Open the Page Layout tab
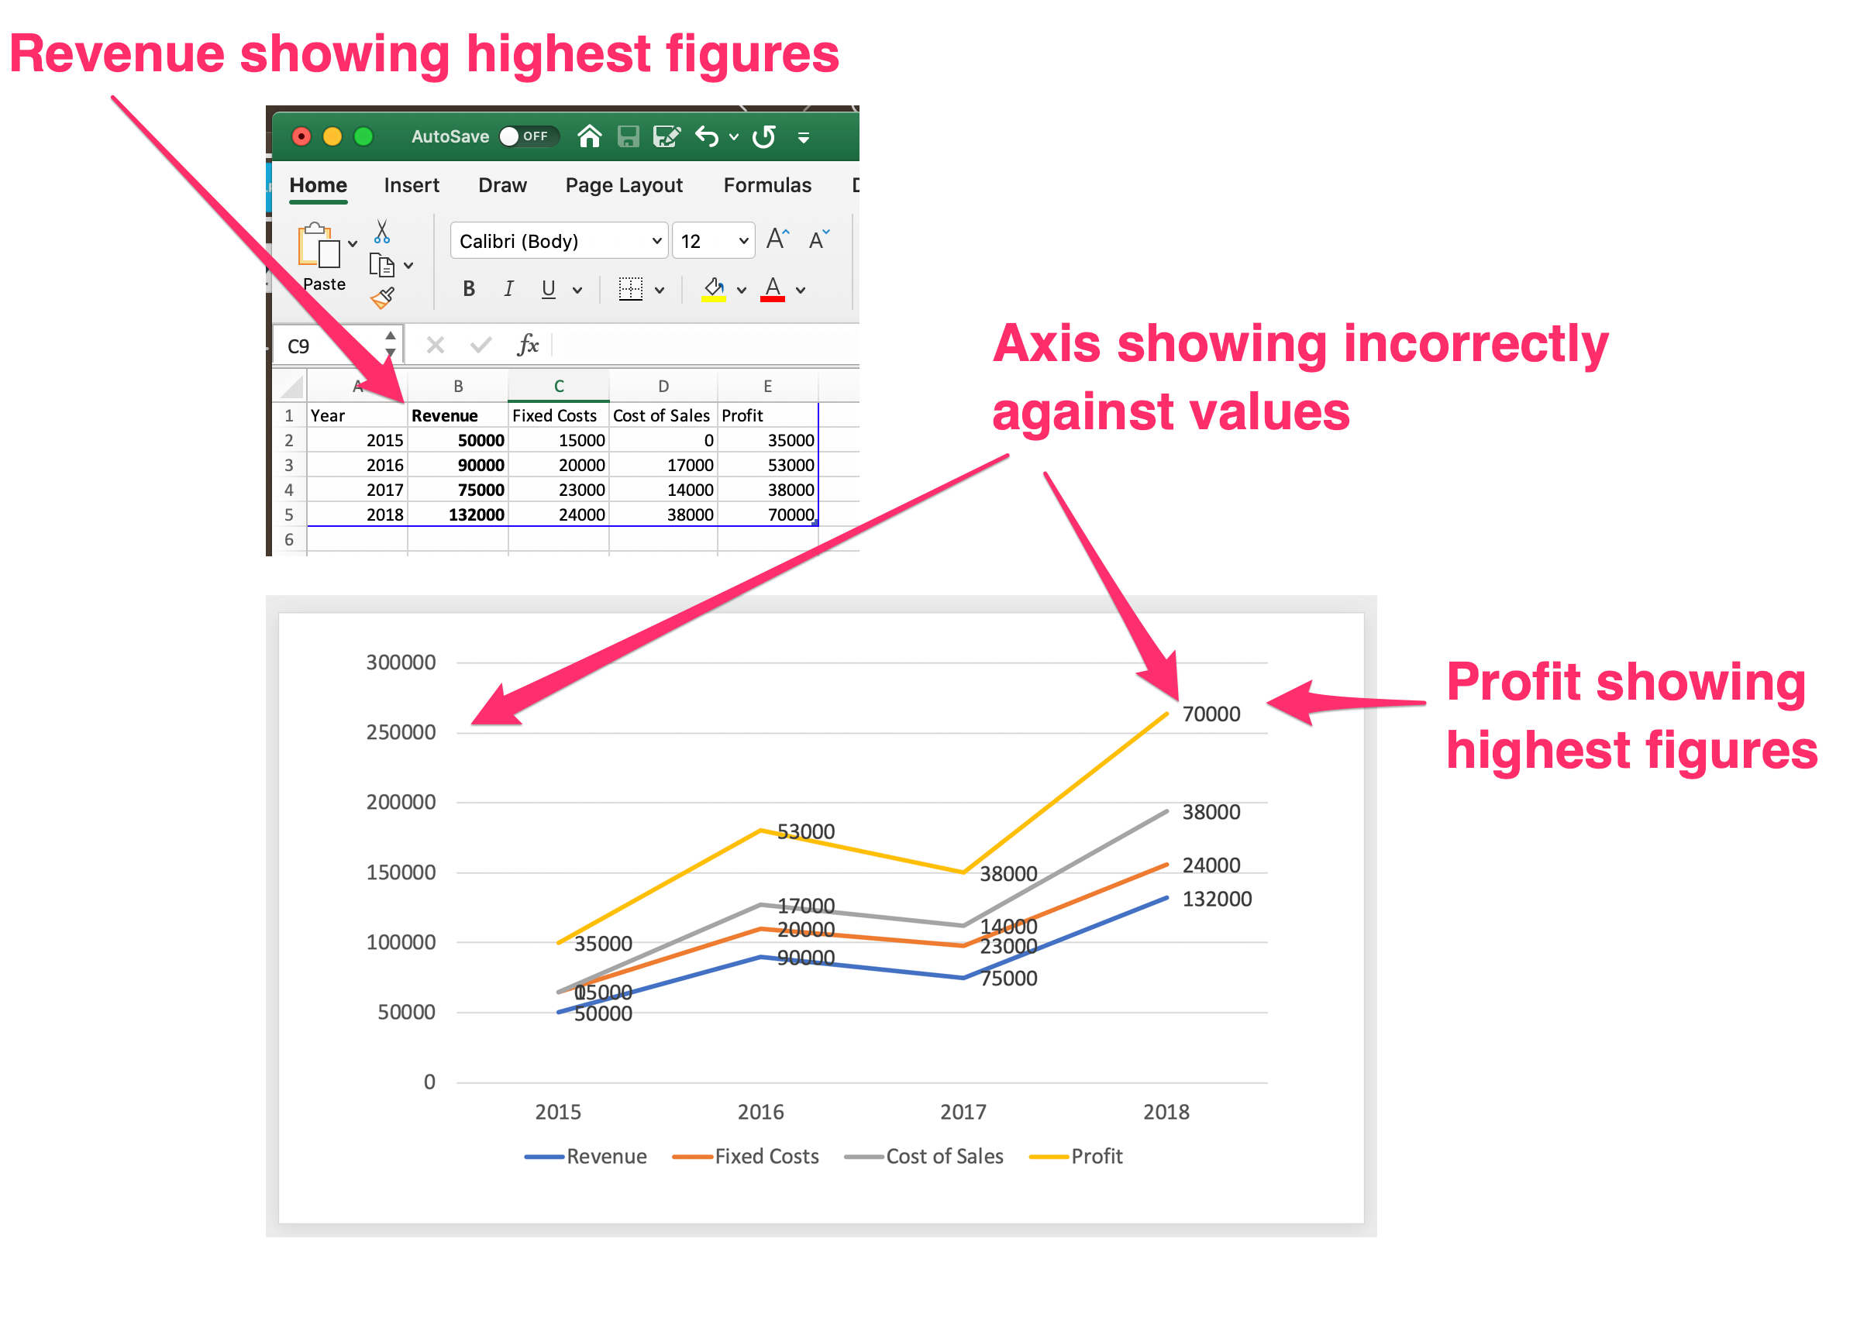 623,186
